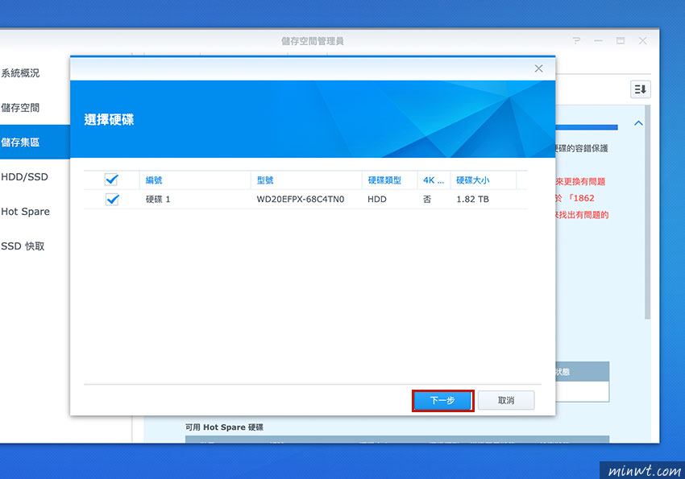Deselect the 硬碟 1 row checkbox
The width and height of the screenshot is (685, 479).
110,199
